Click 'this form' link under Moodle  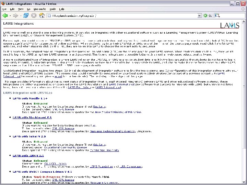[99, 107]
